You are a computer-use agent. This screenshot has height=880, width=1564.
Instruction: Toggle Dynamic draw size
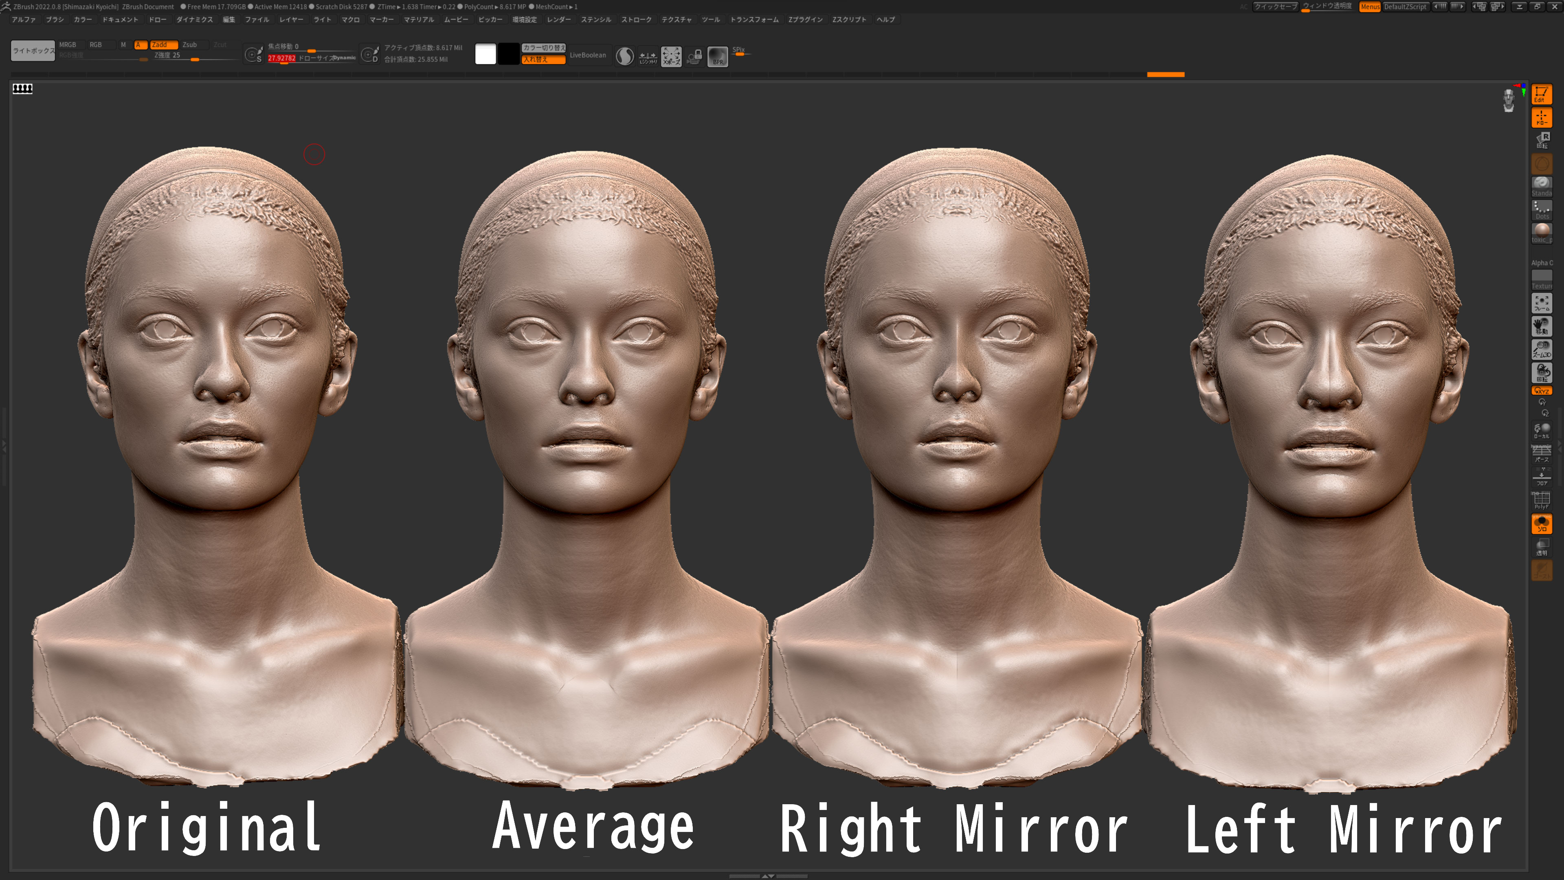pos(344,58)
